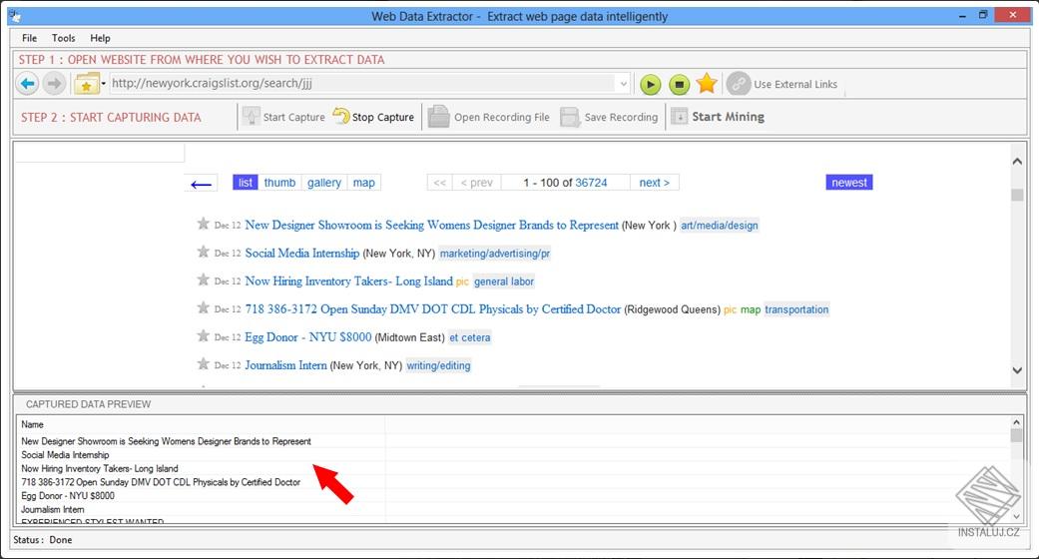The image size is (1039, 559).
Task: Click browser pane scroll up arrow
Action: pyautogui.click(x=1017, y=161)
